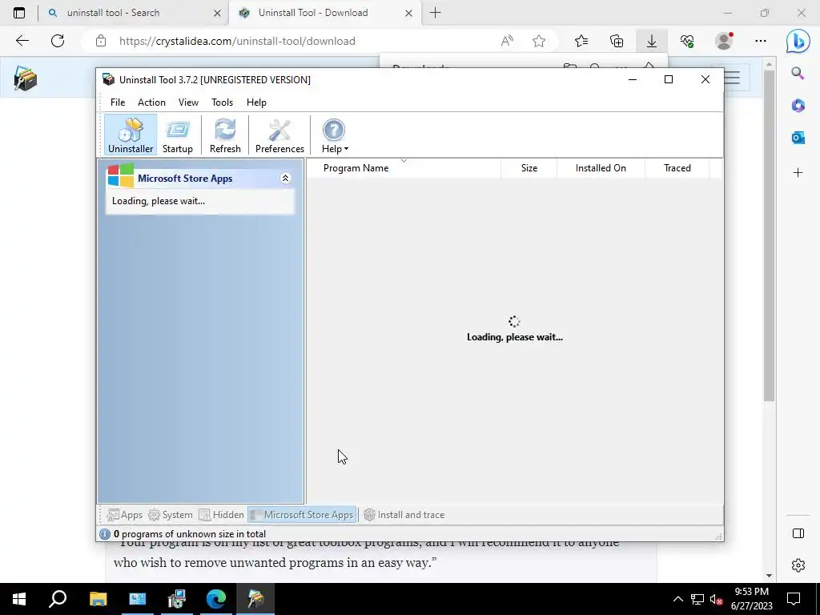This screenshot has width=820, height=615.
Task: Click Install and trace button
Action: [x=404, y=515]
